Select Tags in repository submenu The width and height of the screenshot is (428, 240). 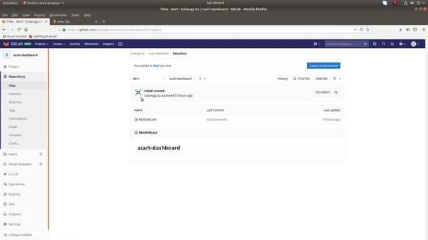coord(12,111)
